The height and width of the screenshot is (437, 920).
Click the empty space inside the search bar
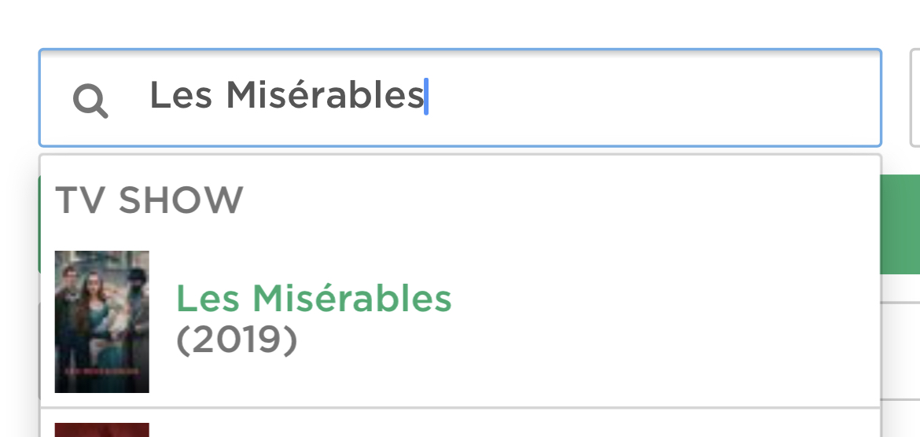click(x=653, y=97)
